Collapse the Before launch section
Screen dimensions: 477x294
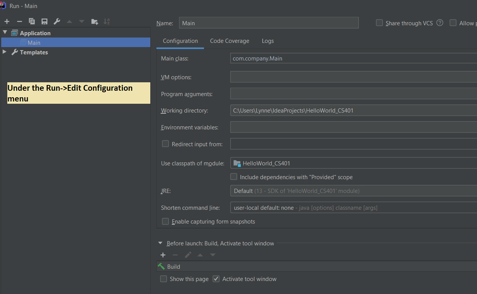click(160, 243)
